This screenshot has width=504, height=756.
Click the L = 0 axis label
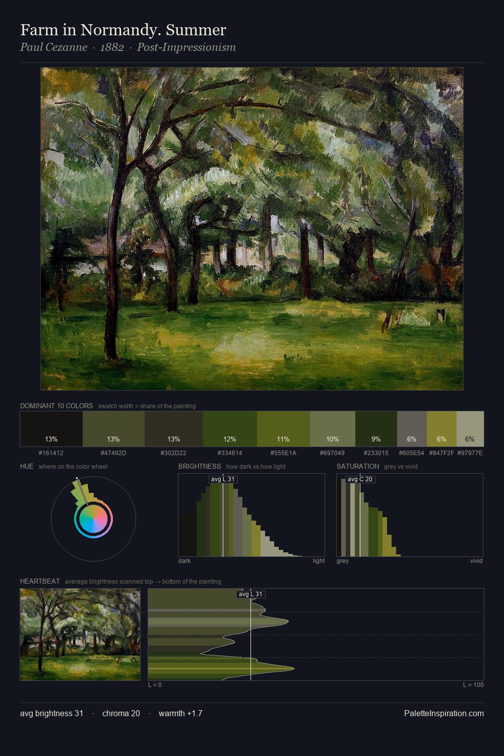[x=155, y=685]
